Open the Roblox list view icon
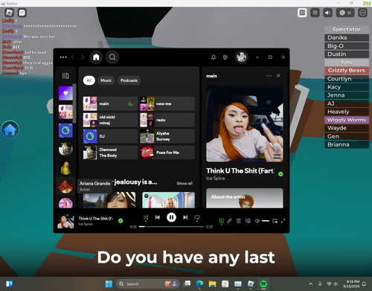Screen dimensions: 372x291 click(315, 13)
